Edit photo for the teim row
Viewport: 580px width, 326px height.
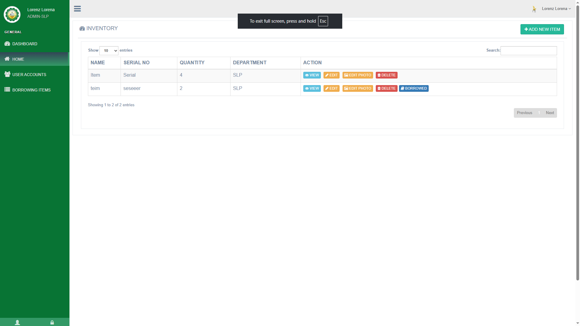pos(358,88)
